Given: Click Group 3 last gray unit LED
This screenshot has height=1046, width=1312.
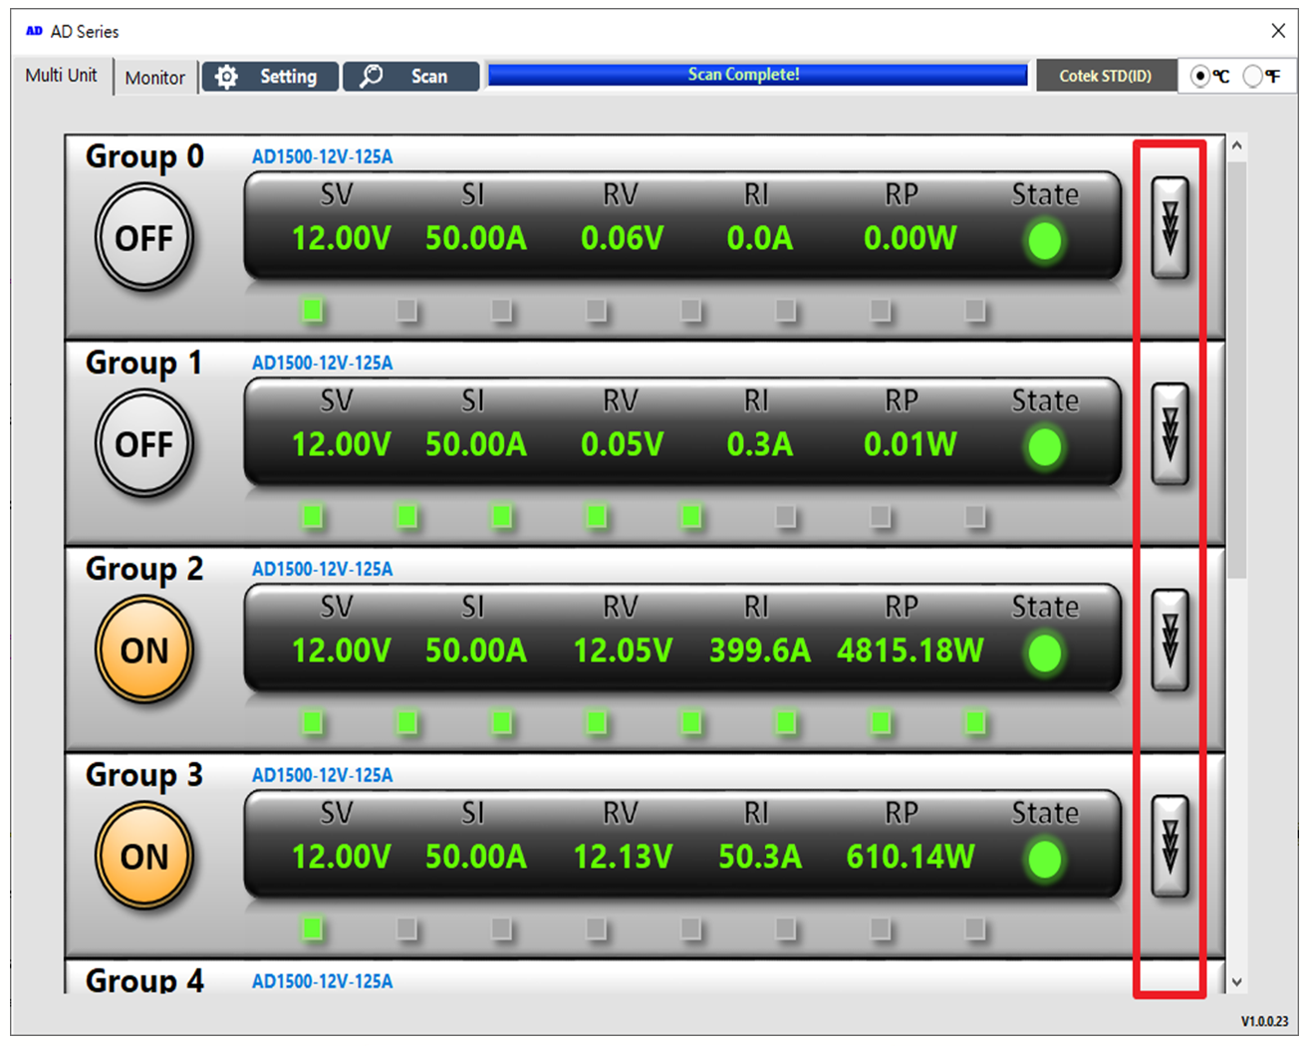Looking at the screenshot, I should pyautogui.click(x=975, y=928).
